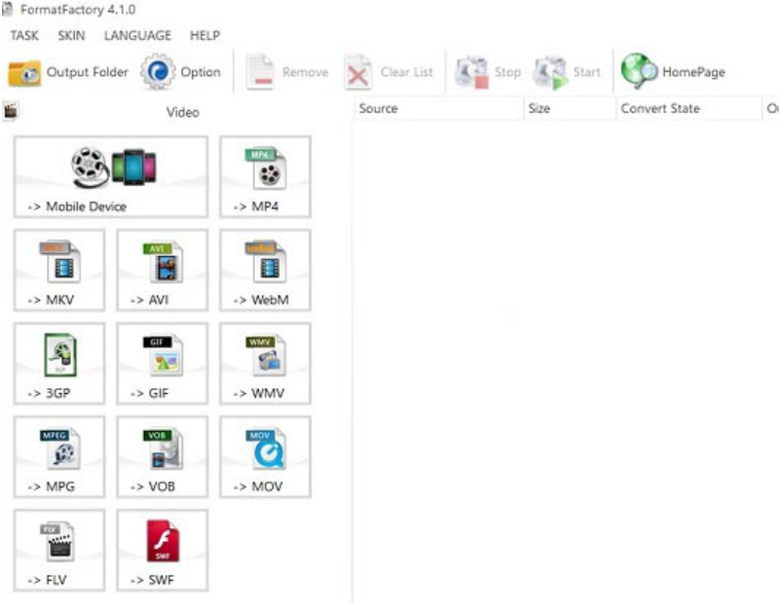
Task: Open the SKIN menu
Action: [71, 36]
